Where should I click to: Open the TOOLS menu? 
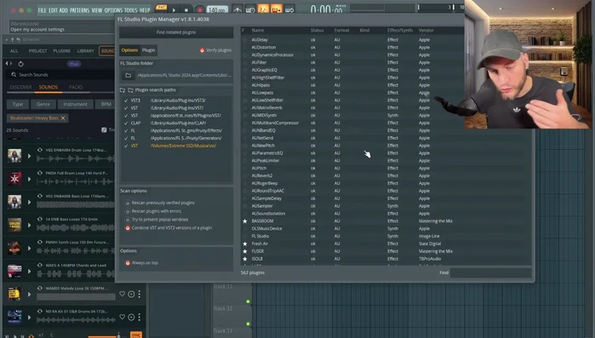point(130,10)
